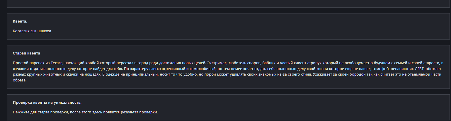451x121 pixels.
Task: Click the empty panel at the very top
Action: [225, 3]
